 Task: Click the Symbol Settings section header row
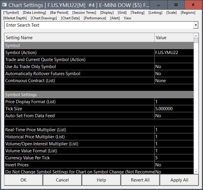pyautogui.click(x=99, y=95)
